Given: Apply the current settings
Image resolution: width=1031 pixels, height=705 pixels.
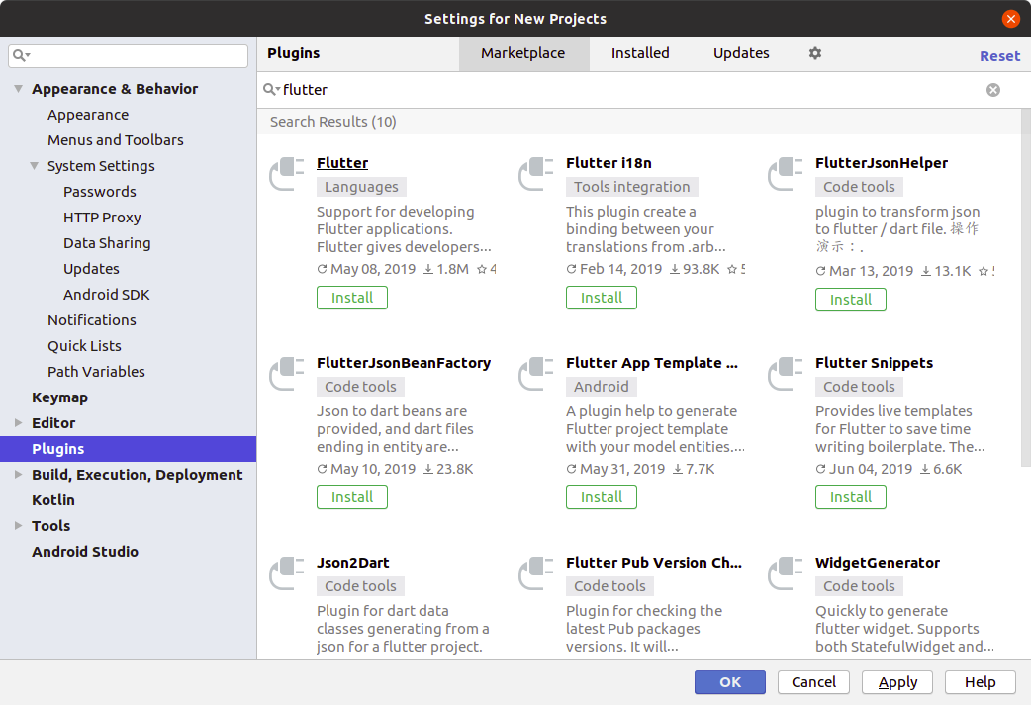Looking at the screenshot, I should (x=896, y=682).
